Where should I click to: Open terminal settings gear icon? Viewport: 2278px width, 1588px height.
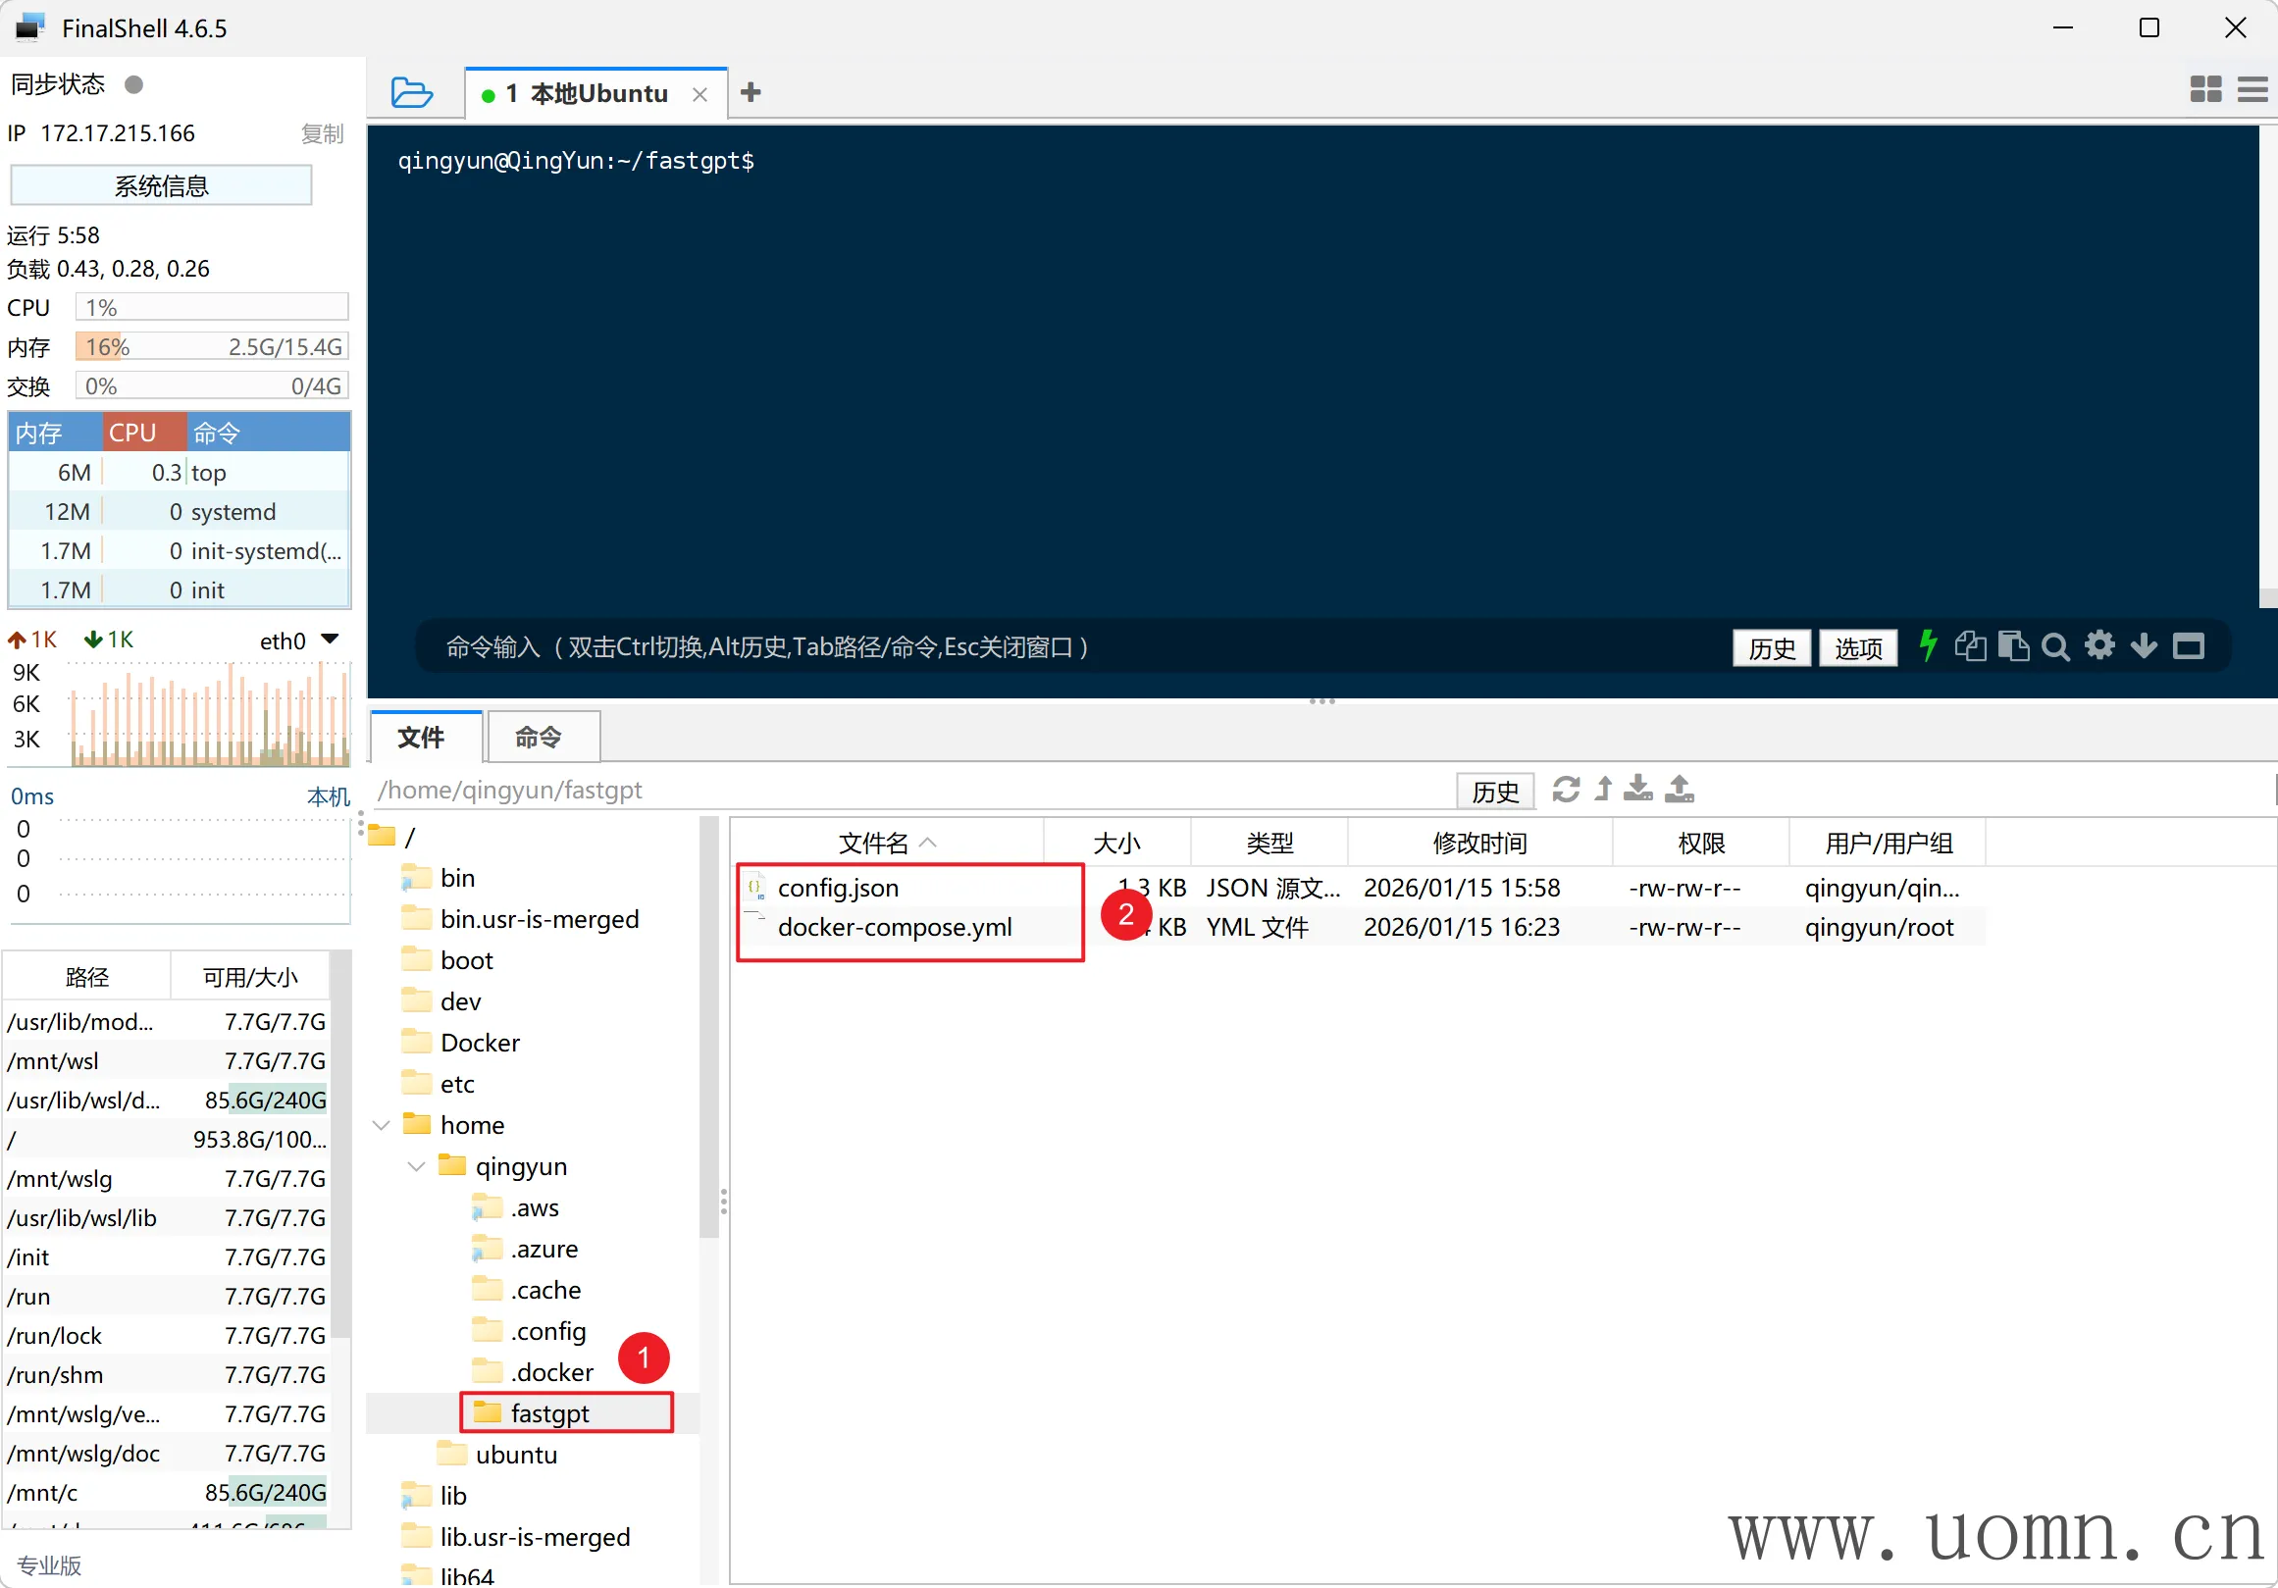pos(2099,645)
